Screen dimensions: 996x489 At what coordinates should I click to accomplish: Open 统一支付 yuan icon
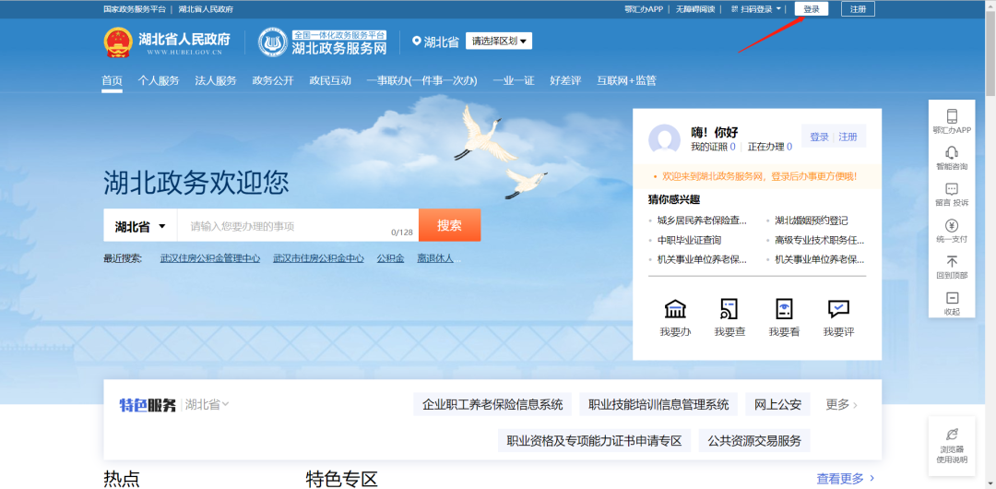pos(952,225)
